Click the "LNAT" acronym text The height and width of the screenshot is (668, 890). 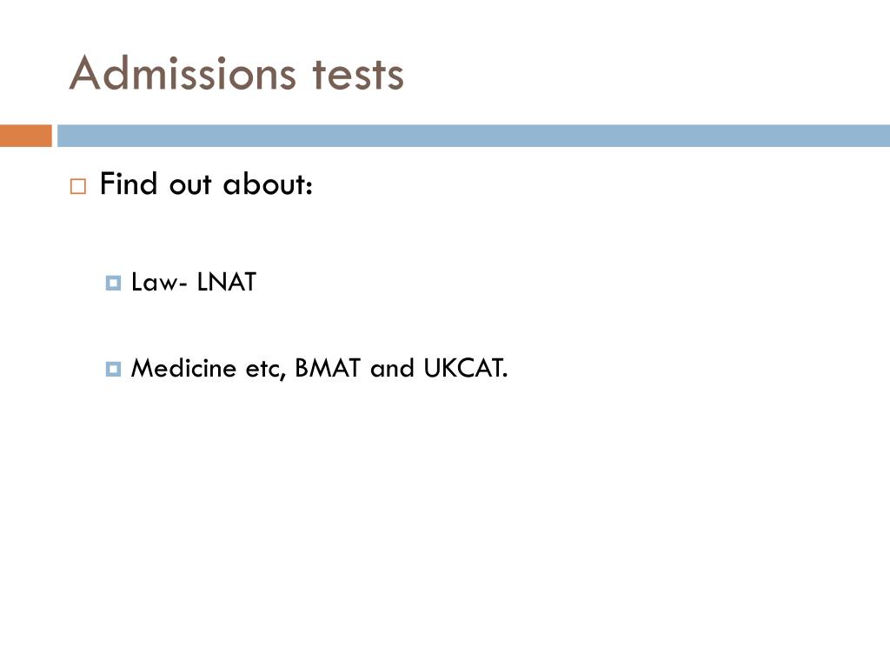(227, 283)
